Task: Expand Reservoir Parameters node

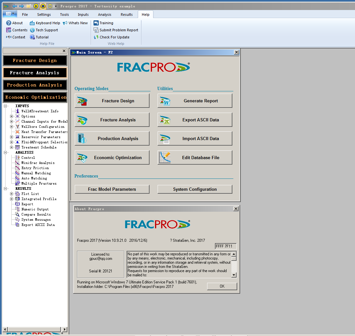Action: [11, 137]
